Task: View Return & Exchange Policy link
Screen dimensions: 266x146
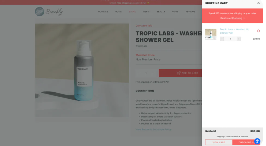Action: click(x=153, y=130)
